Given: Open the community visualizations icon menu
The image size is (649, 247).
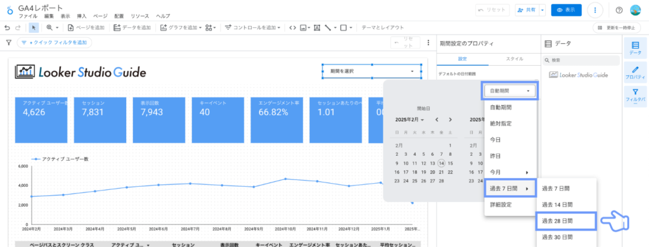Looking at the screenshot, I should (210, 28).
